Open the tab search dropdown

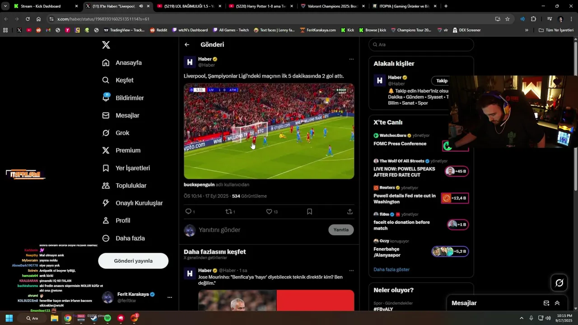(x=5, y=6)
